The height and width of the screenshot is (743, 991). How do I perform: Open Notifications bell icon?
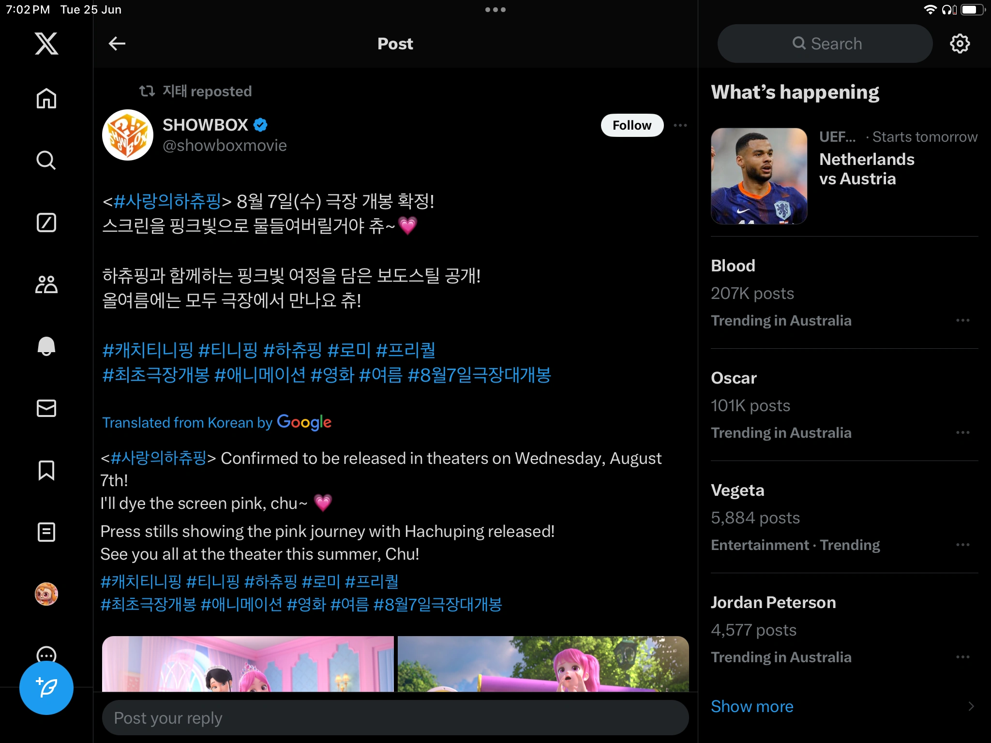pos(46,346)
